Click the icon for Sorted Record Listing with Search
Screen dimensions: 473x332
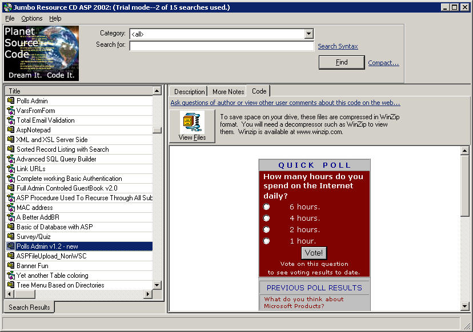pos(11,149)
